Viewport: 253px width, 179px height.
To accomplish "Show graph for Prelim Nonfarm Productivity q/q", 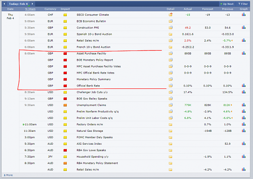I will coord(244,111).
